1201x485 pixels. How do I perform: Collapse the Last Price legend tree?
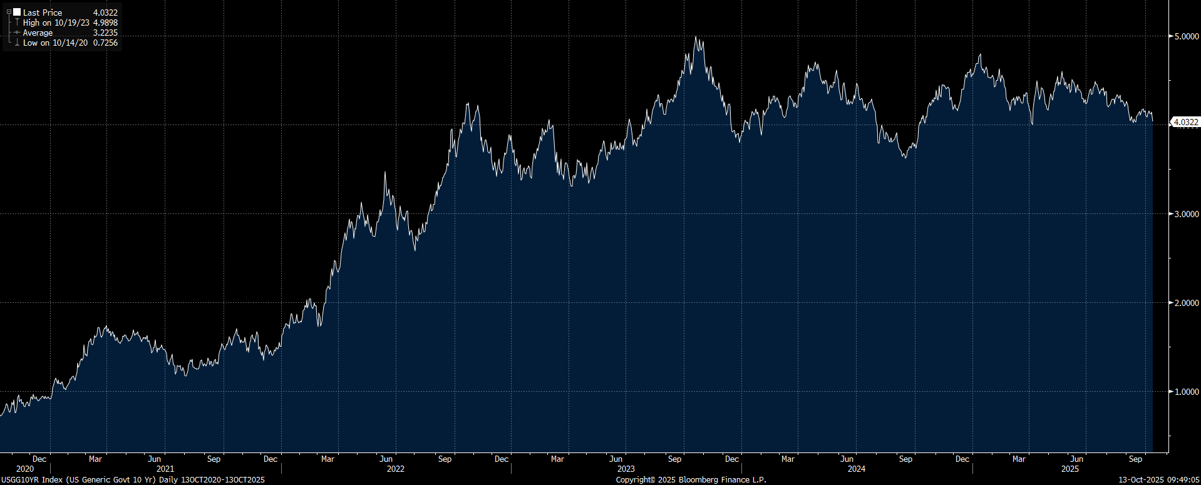(x=9, y=12)
